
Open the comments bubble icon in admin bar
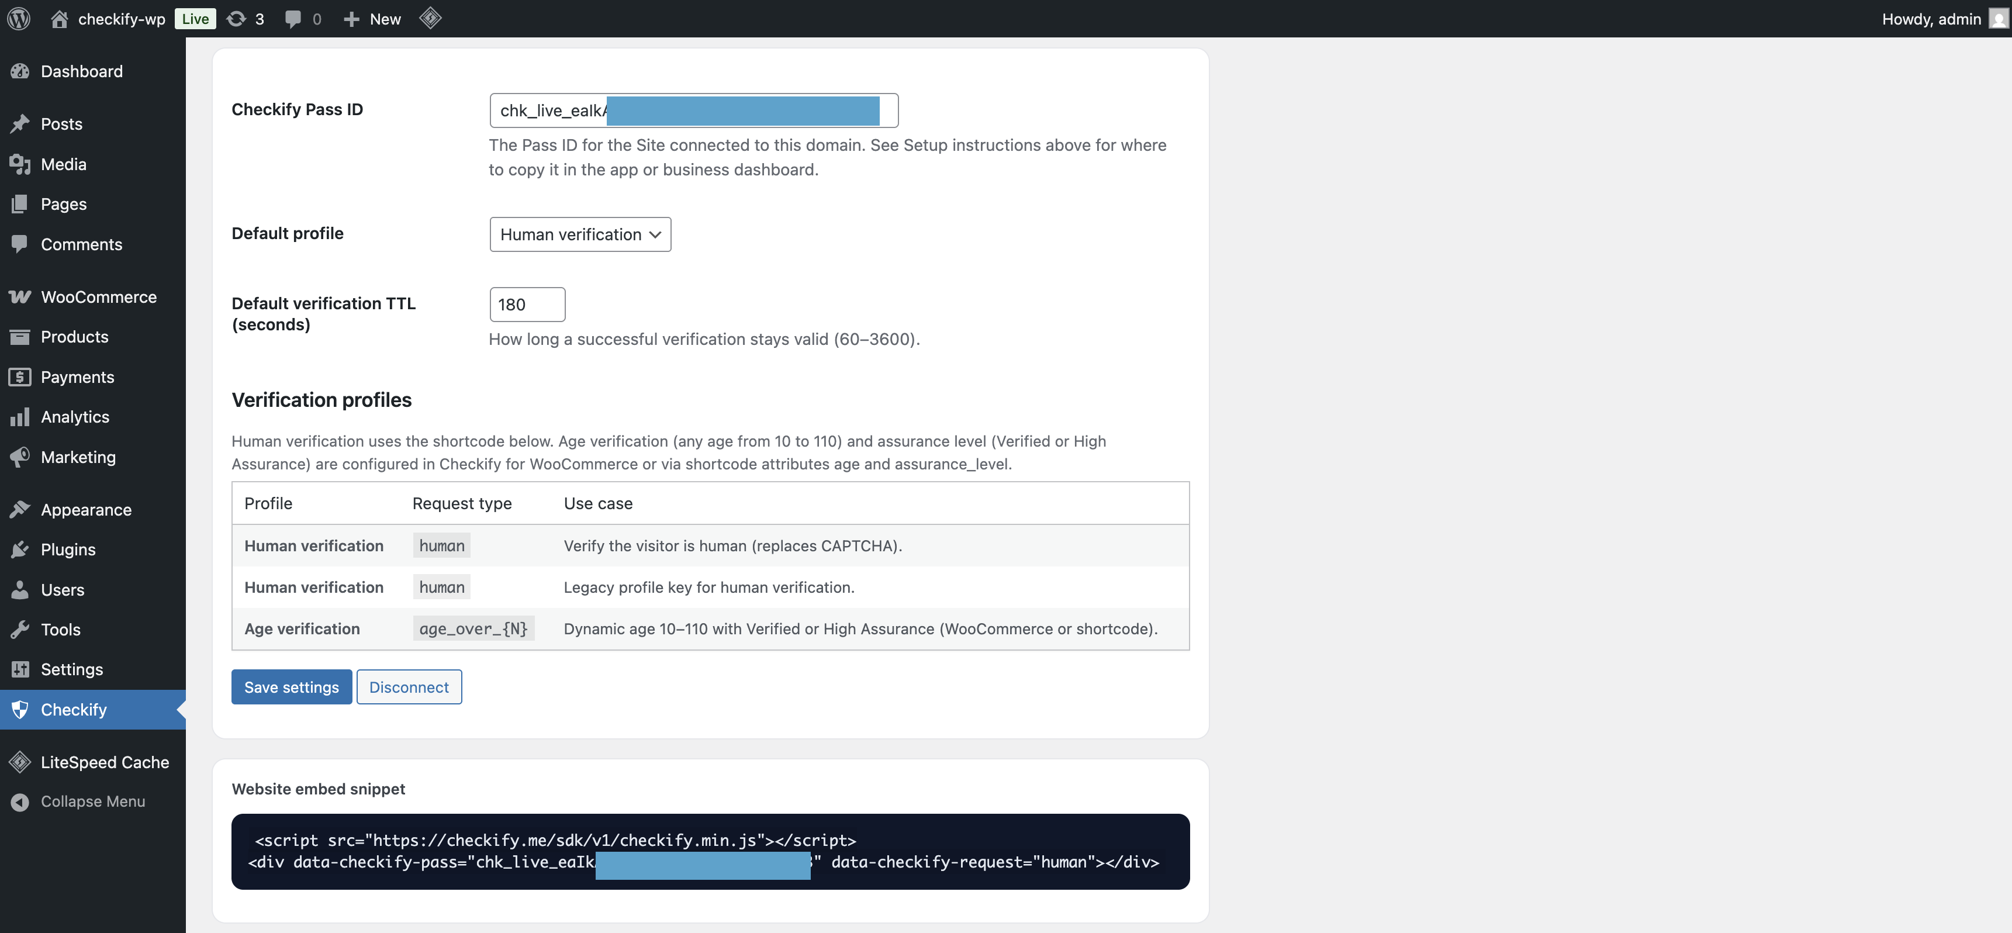click(293, 19)
